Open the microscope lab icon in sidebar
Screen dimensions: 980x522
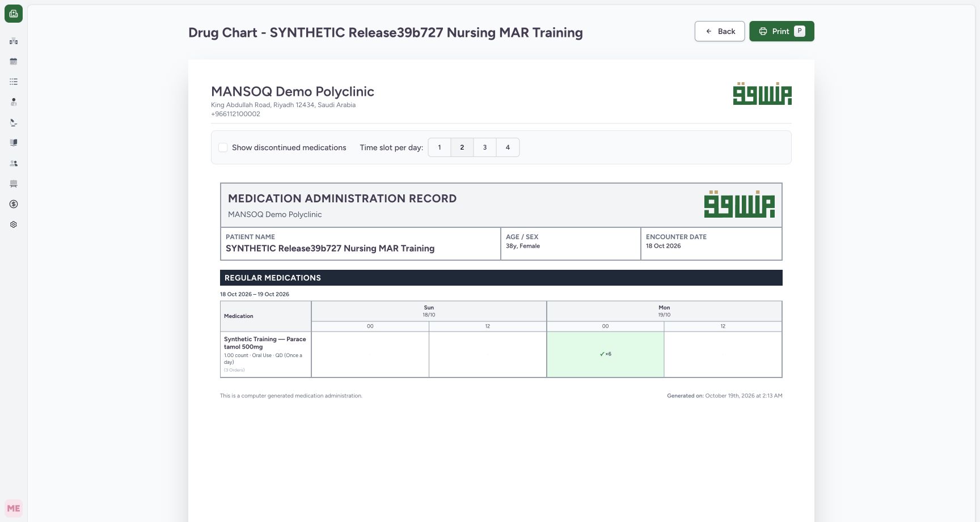14,122
